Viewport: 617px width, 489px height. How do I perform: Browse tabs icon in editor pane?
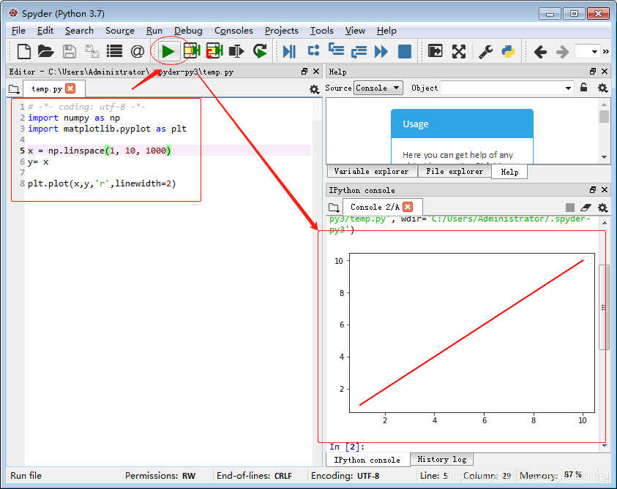(14, 89)
